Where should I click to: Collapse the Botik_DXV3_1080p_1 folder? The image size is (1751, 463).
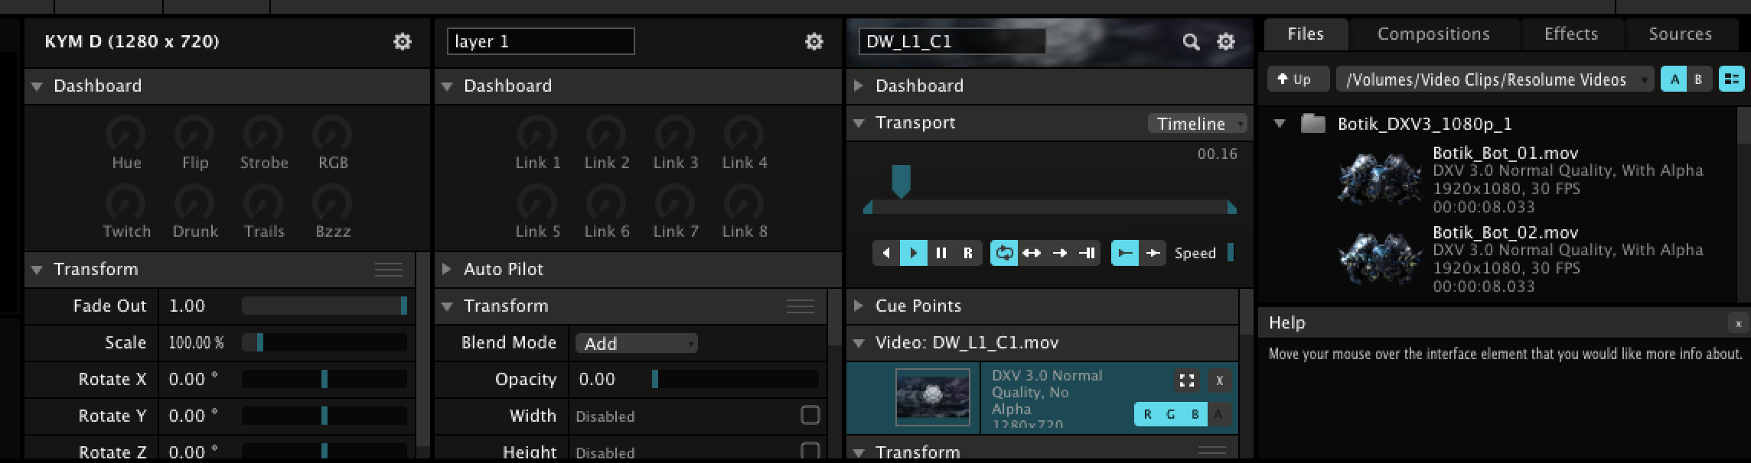pos(1280,124)
